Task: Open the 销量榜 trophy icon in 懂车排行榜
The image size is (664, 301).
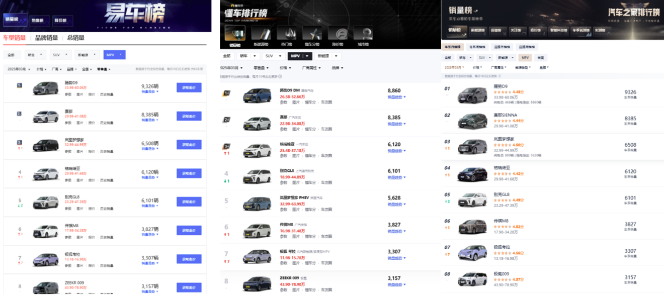Action: point(235,33)
